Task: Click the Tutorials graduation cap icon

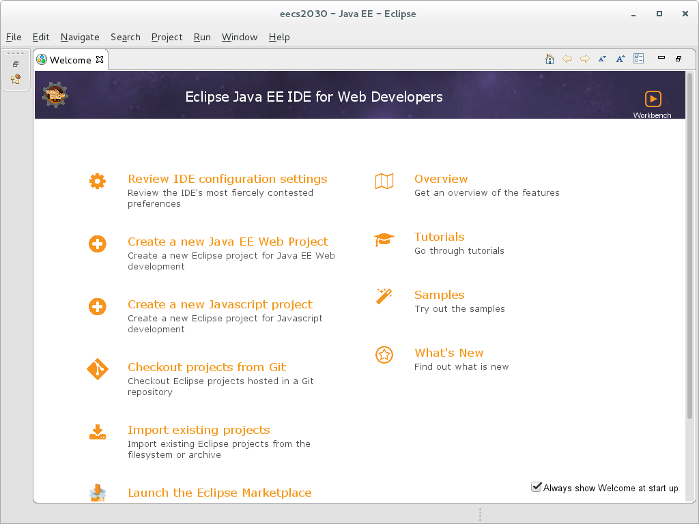Action: tap(384, 239)
